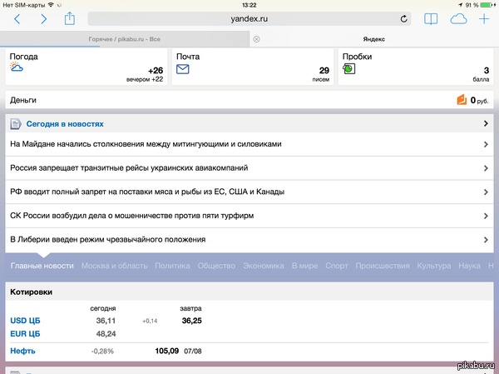Viewport: 499px width, 374px height.
Task: Tap the orange wallet Деньги icon
Action: click(x=462, y=101)
